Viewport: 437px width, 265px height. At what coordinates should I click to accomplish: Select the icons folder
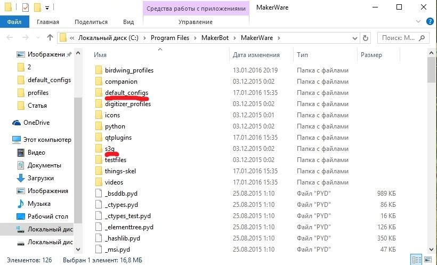pyautogui.click(x=112, y=115)
